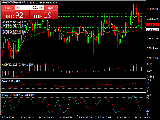160x120 pixels.
Task: Select order label #195872277 sell 0.01
Action: [14, 22]
